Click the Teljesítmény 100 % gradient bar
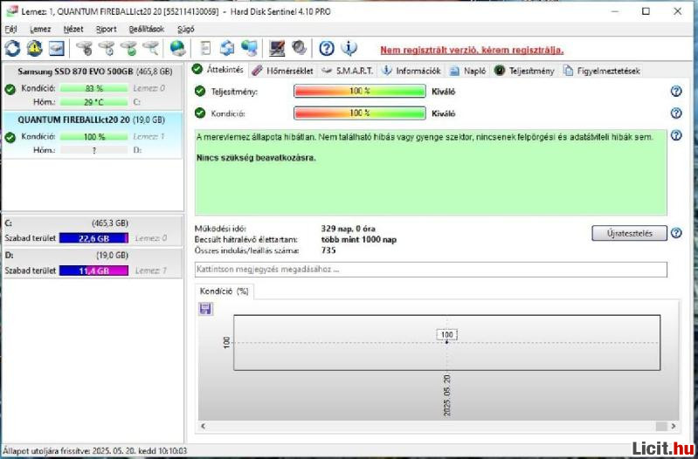This screenshot has width=698, height=459. 360,91
